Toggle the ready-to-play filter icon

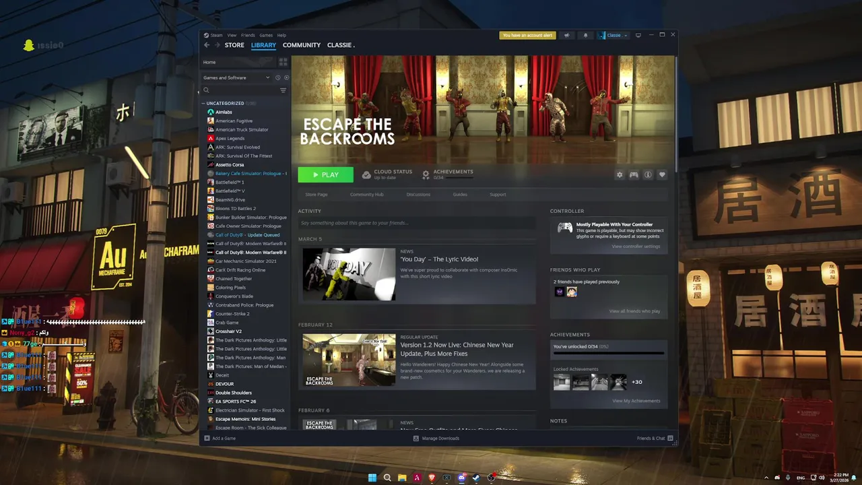click(286, 77)
